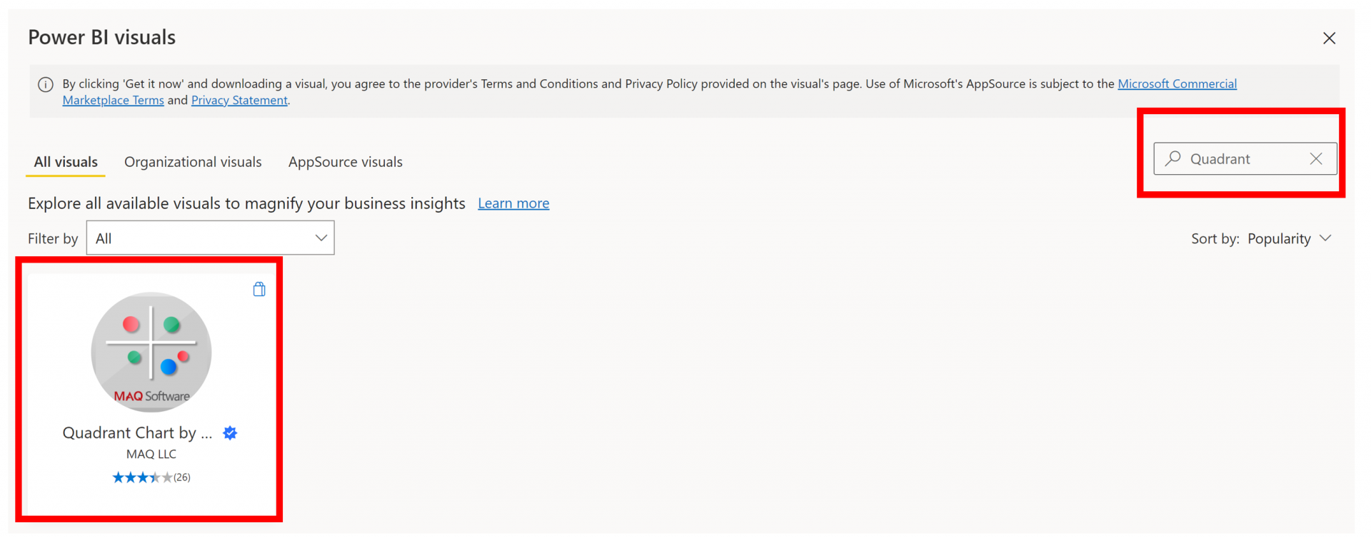Focus the Quadrant search text field
Screen dimensions: 1371x538
[x=1242, y=159]
